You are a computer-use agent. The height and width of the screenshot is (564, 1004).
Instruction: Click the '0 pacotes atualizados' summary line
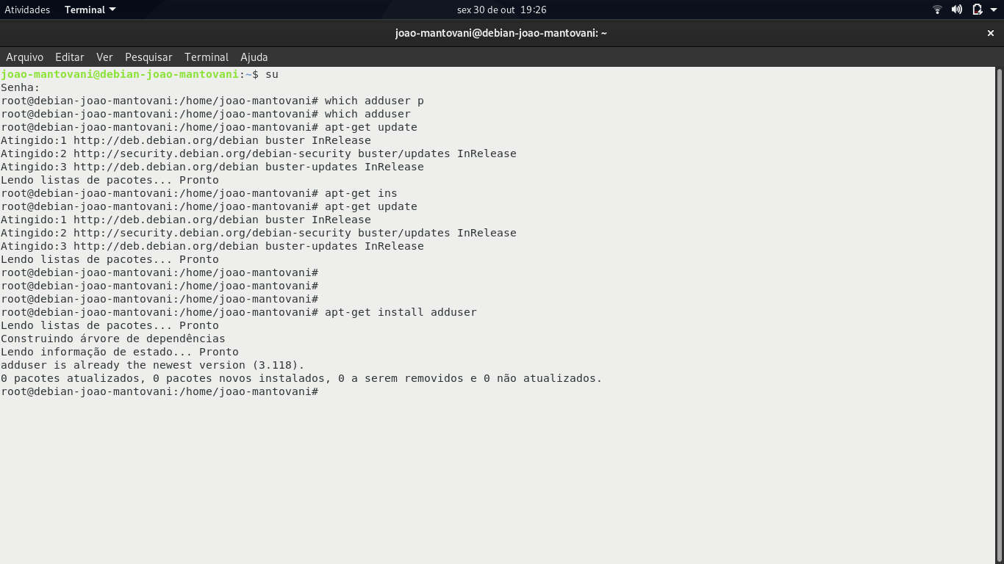click(x=301, y=378)
